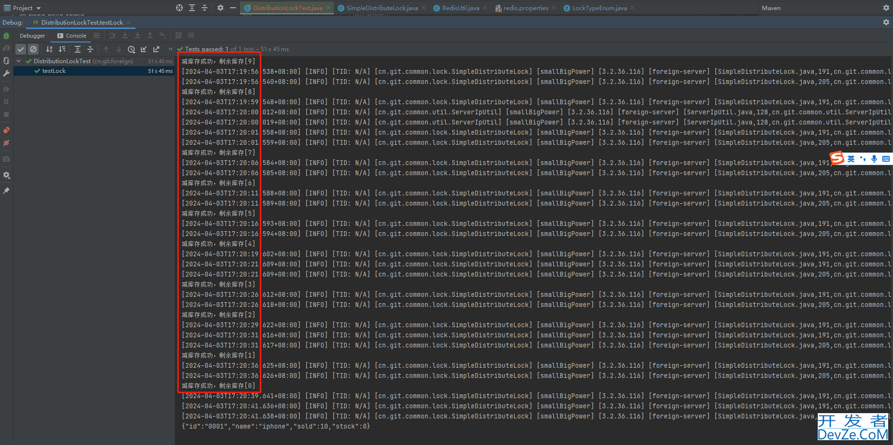Open Test History clock dropdown
The height and width of the screenshot is (445, 893).
click(x=131, y=49)
